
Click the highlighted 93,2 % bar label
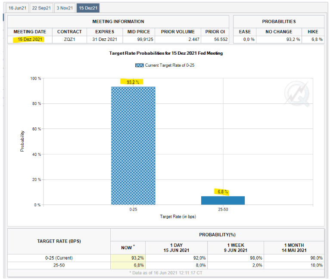pos(133,82)
